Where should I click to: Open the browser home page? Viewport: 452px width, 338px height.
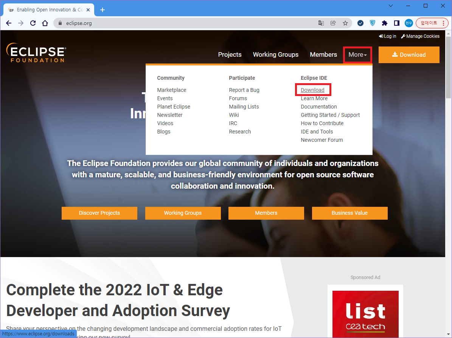(45, 23)
